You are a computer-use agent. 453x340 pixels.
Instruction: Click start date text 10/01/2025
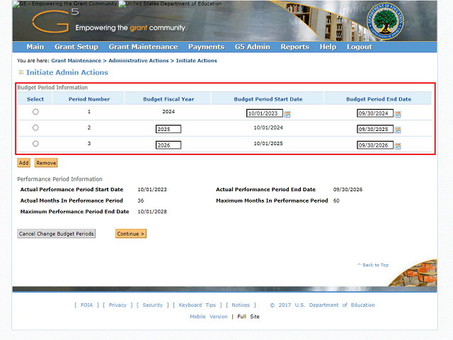click(x=268, y=143)
